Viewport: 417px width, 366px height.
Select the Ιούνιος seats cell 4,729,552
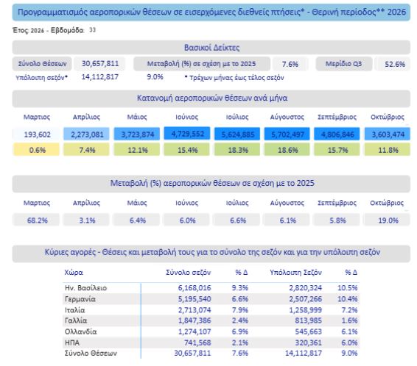187,134
